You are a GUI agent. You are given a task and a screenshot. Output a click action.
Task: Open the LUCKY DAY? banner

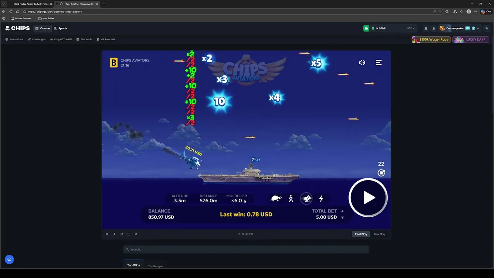pyautogui.click(x=471, y=39)
